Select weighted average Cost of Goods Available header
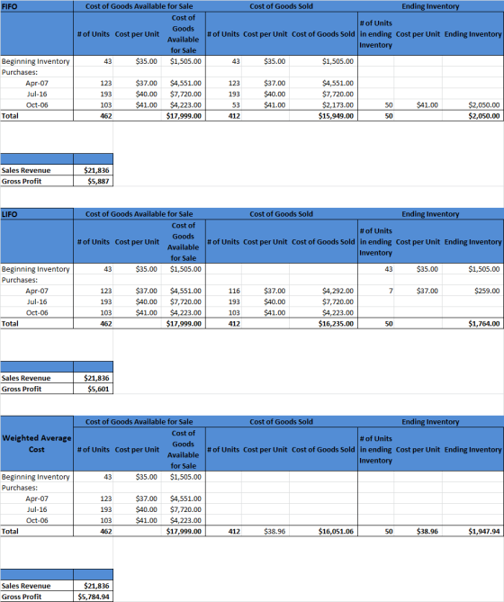The width and height of the screenshot is (504, 602). pos(139,421)
